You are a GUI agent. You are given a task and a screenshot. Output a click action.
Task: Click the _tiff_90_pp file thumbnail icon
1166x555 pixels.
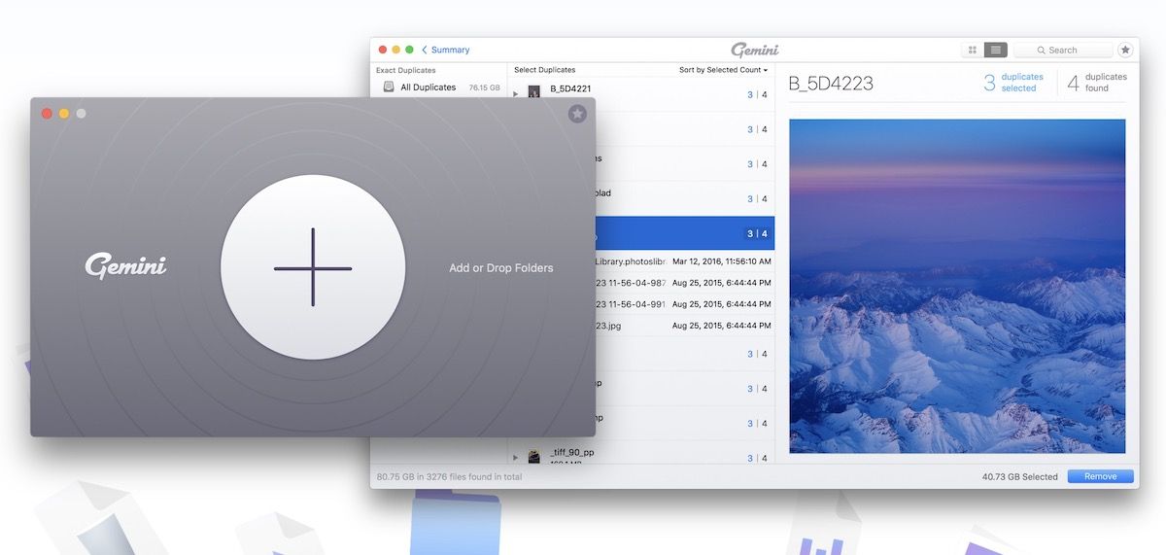[534, 456]
